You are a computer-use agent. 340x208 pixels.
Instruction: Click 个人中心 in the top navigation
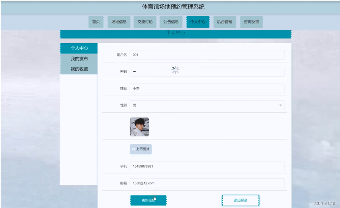tap(198, 22)
